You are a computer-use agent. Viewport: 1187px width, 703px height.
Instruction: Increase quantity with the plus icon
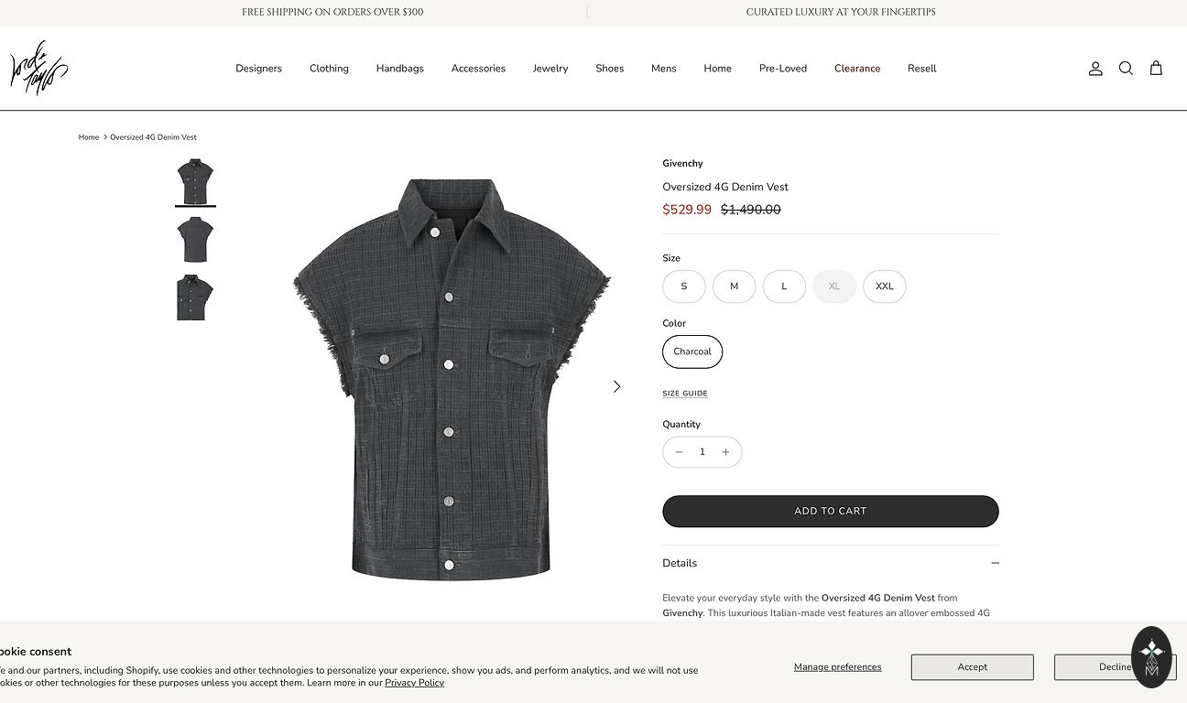tap(725, 452)
